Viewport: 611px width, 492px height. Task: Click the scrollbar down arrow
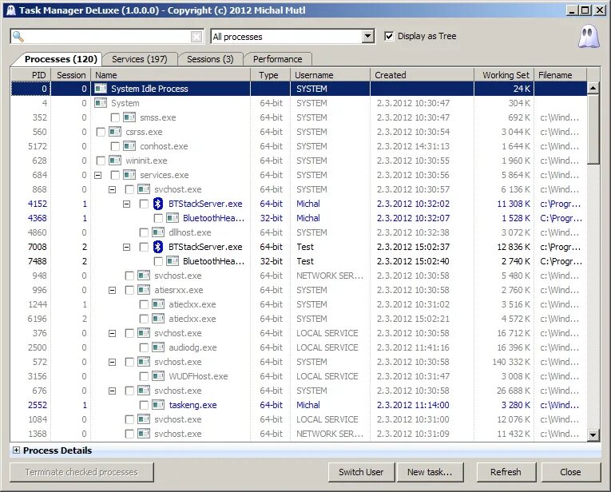click(x=593, y=434)
